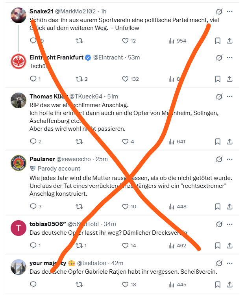The height and width of the screenshot is (295, 246).
Task: Bookmark the your majesty post
Action: (x=218, y=284)
